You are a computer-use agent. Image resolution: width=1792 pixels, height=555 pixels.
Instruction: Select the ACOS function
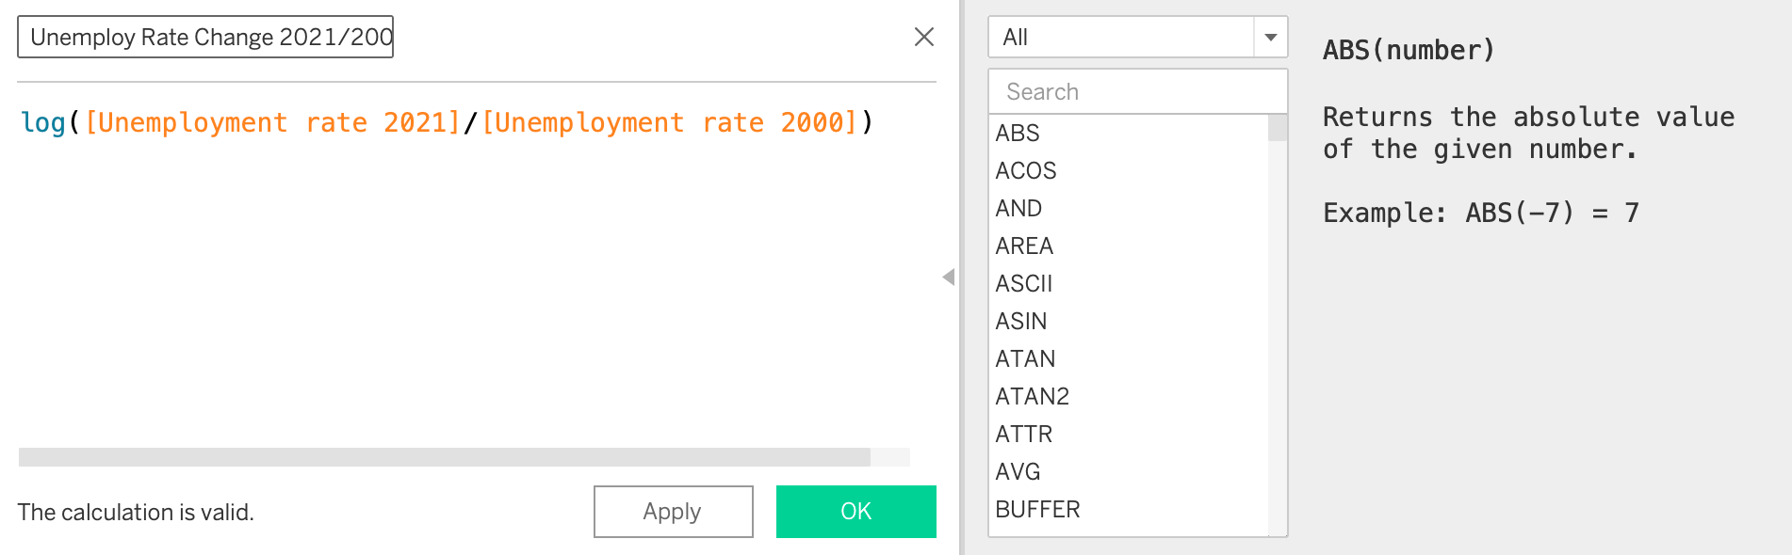(1026, 170)
